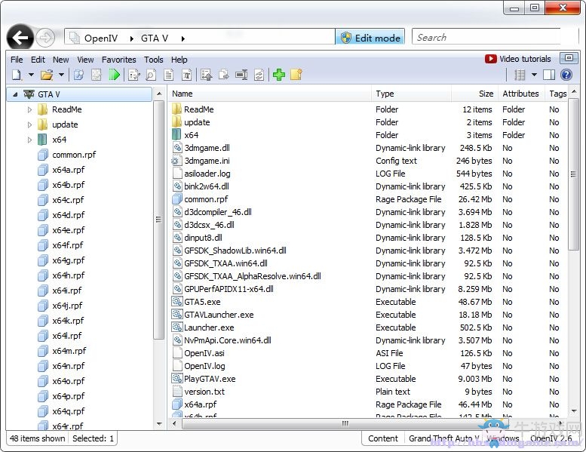Click the Forward navigation arrow
This screenshot has height=452, width=586.
click(x=45, y=38)
